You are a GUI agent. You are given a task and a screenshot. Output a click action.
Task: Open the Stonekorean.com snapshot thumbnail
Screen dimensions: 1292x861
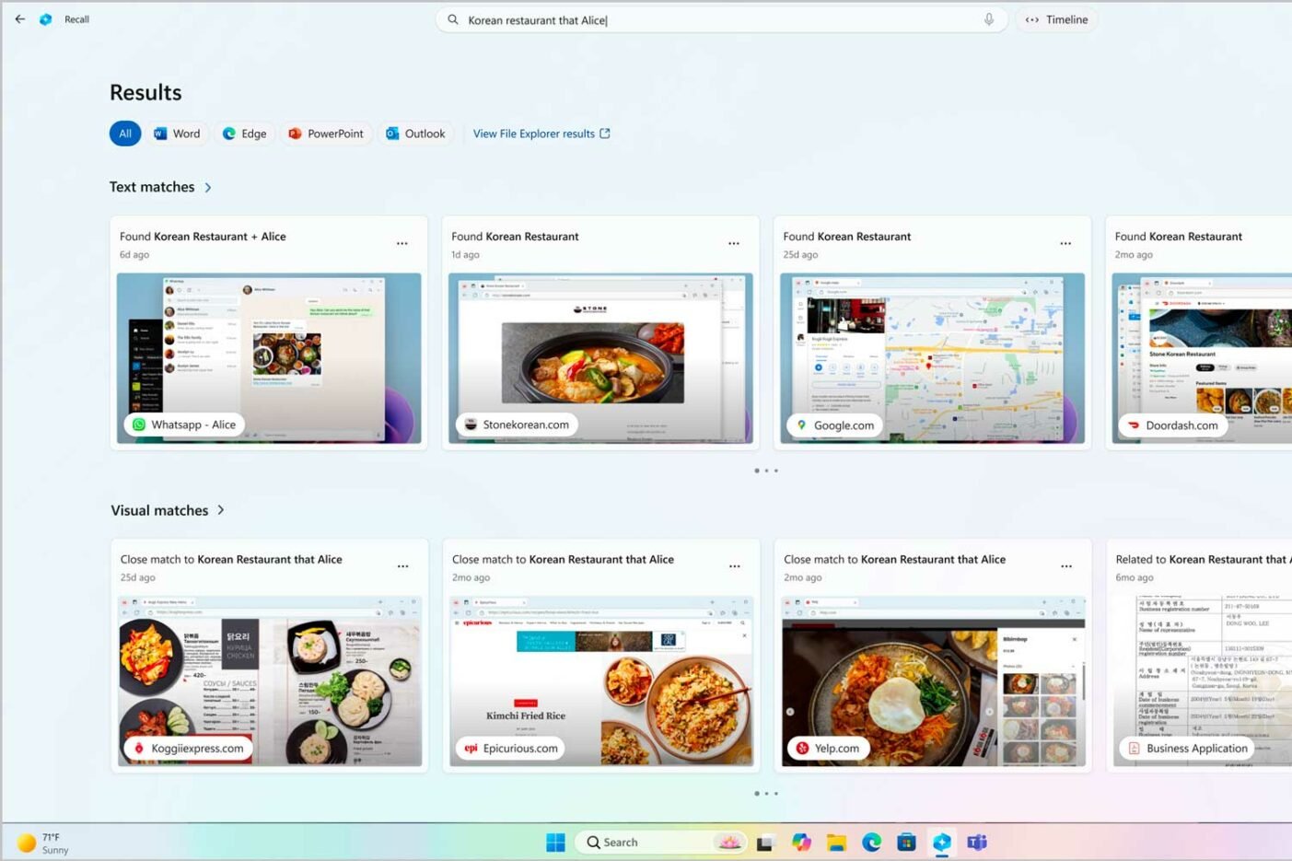click(x=600, y=357)
